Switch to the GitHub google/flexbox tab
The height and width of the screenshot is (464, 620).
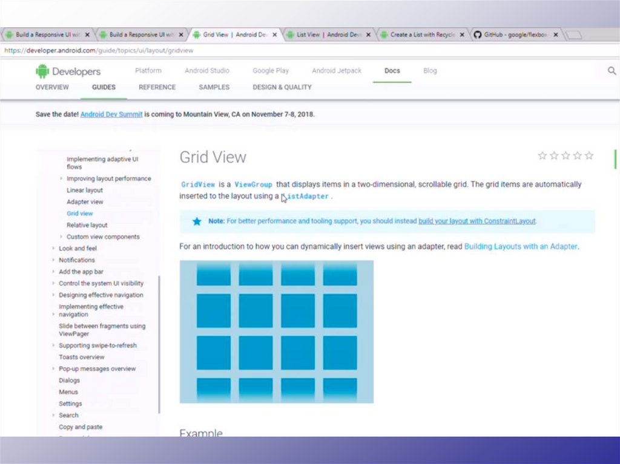(x=516, y=34)
